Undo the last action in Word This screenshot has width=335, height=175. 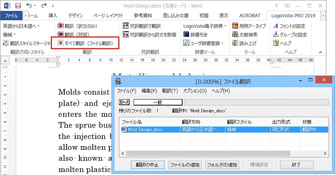pyautogui.click(x=29, y=5)
